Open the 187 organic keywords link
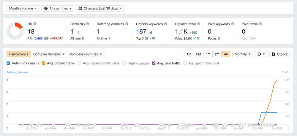 (x=141, y=31)
